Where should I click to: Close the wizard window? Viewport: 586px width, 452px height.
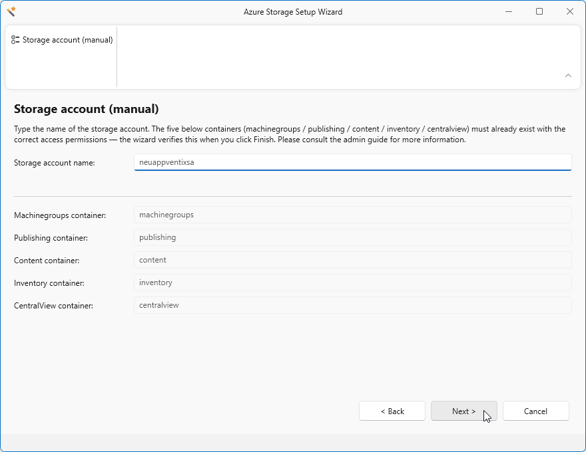point(570,11)
